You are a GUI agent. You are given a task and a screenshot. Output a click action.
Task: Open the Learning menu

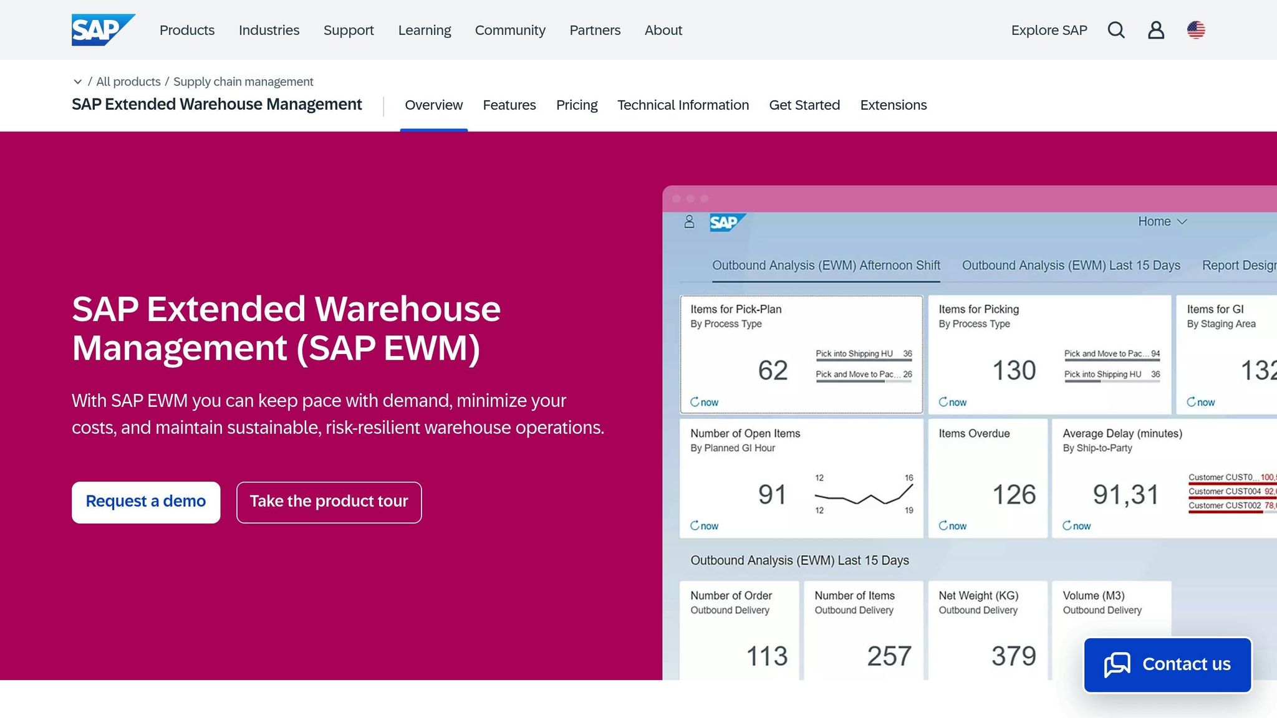pos(425,30)
